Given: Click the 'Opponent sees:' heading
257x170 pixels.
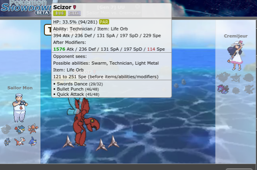Looking at the screenshot, I should click(70, 56).
